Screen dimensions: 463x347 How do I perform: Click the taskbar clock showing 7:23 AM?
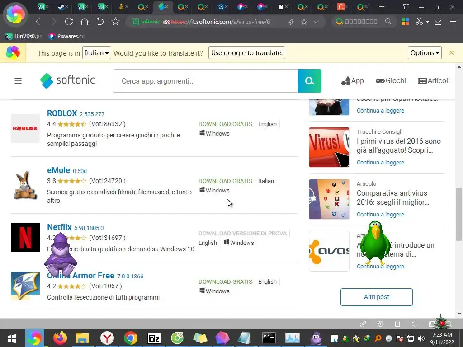(442, 338)
